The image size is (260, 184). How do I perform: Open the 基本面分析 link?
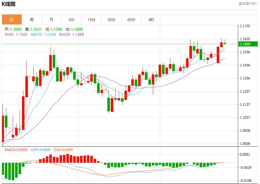click(x=248, y=4)
